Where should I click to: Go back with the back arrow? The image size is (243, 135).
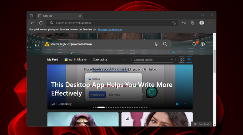(x=32, y=23)
